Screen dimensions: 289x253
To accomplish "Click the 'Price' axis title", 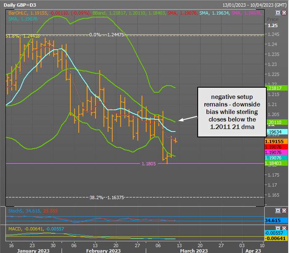I will [272, 19].
